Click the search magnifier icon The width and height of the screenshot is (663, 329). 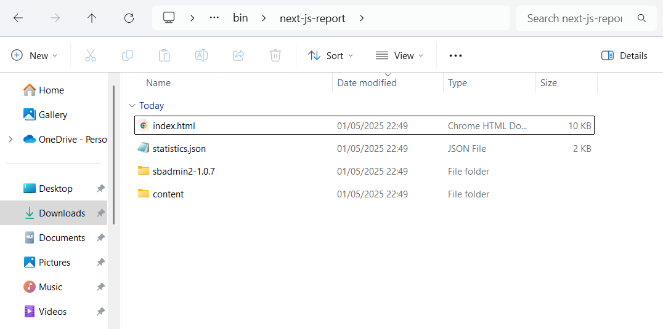tap(641, 18)
